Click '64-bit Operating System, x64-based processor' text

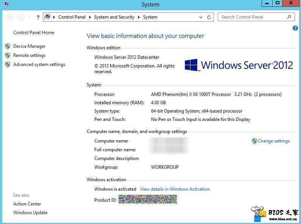click(197, 111)
